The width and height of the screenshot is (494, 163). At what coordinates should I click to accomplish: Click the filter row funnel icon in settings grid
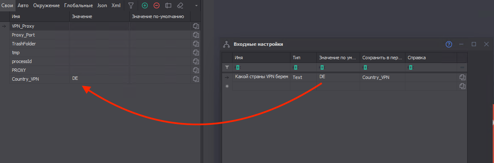(x=227, y=67)
